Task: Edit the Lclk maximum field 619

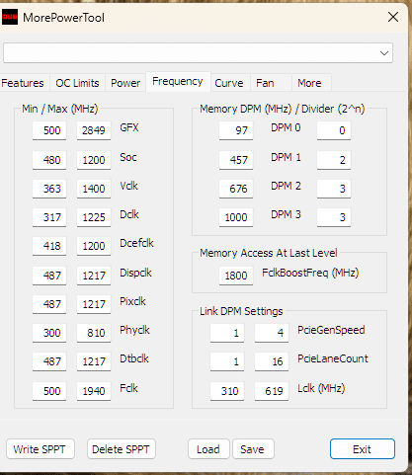Action: 272,391
